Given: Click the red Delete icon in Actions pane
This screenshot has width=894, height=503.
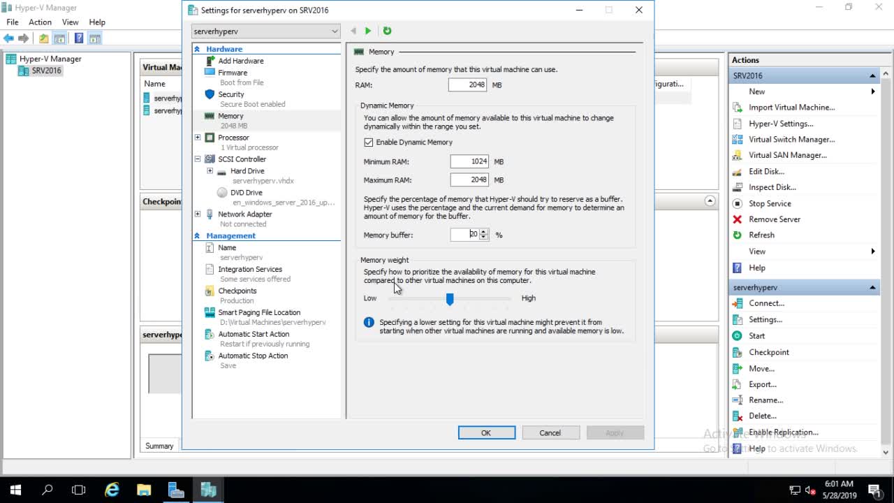Looking at the screenshot, I should tap(737, 416).
